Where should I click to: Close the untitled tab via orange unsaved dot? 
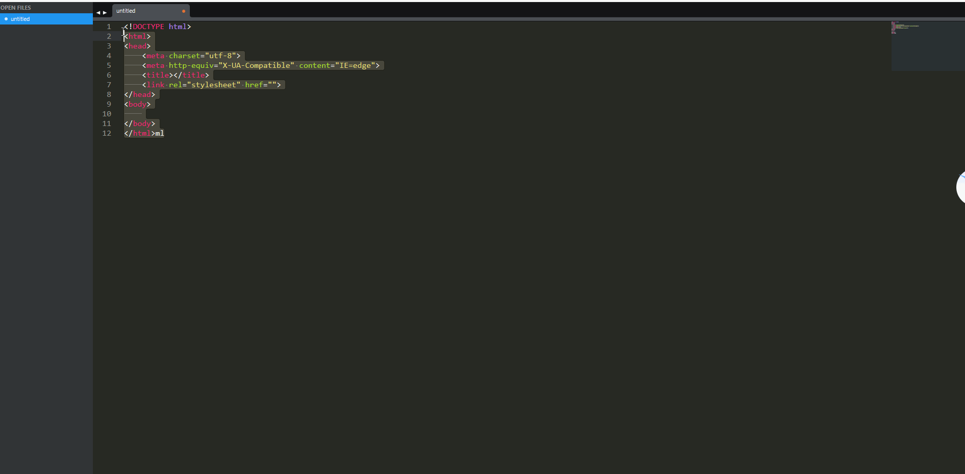(184, 11)
